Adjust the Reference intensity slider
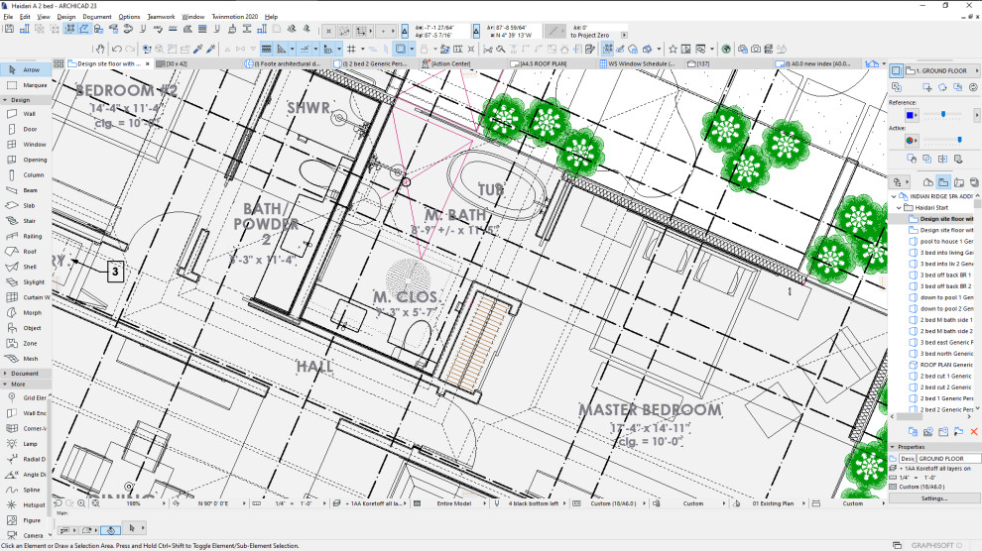 943,114
